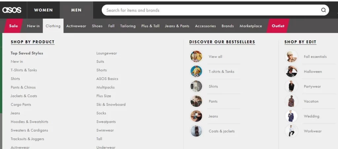Image resolution: width=338 pixels, height=149 pixels.
Task: Open Jeans under Shop by Product
Action: pos(15,113)
